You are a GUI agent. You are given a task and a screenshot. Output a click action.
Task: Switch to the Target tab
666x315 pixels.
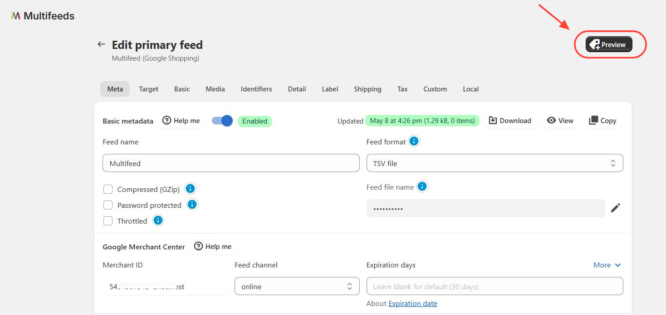148,89
